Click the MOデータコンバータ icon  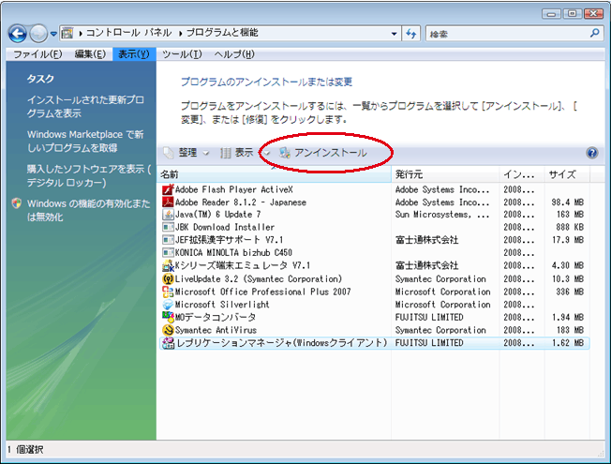point(168,317)
